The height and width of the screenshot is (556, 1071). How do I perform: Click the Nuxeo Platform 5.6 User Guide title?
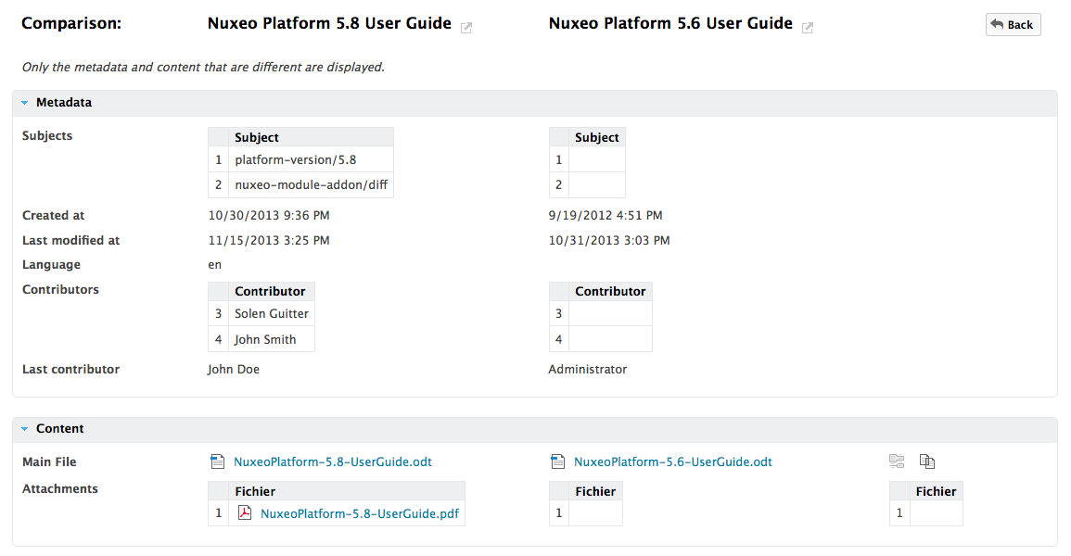coord(670,23)
